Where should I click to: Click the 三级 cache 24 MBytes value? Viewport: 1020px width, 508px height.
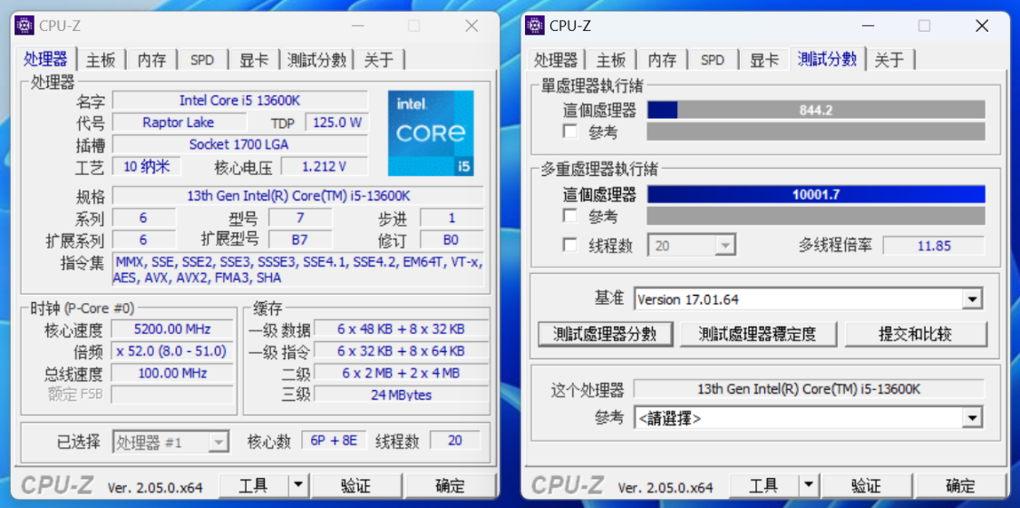[x=402, y=395]
